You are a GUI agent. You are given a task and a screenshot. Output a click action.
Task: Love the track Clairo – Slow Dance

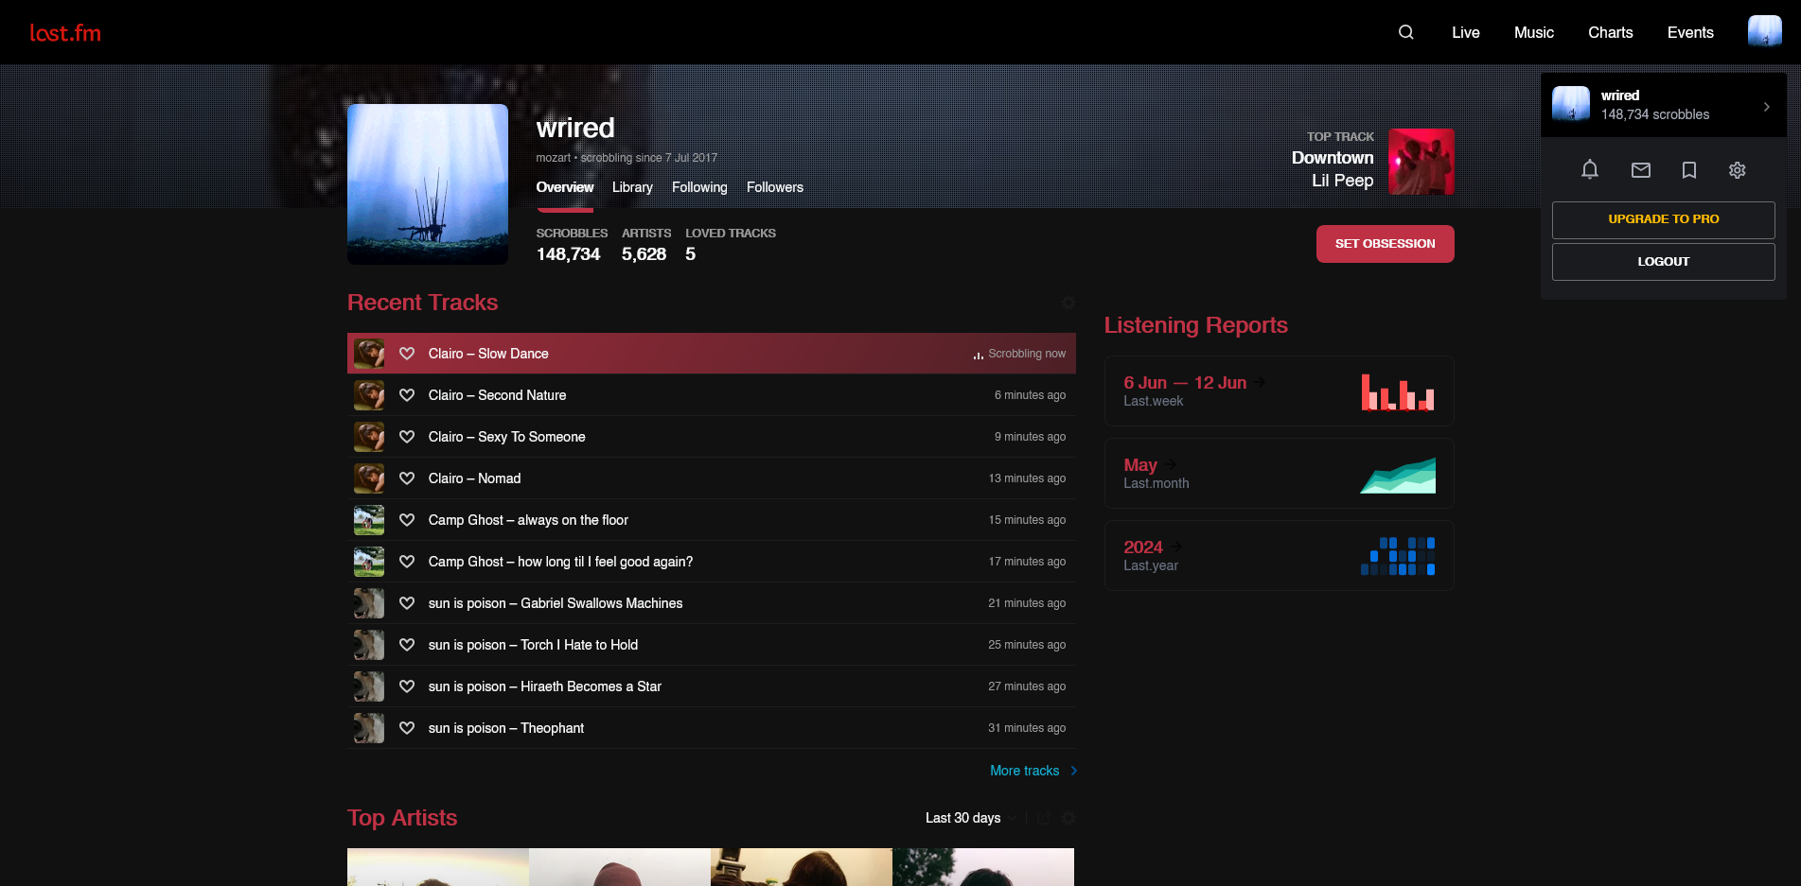pos(407,354)
